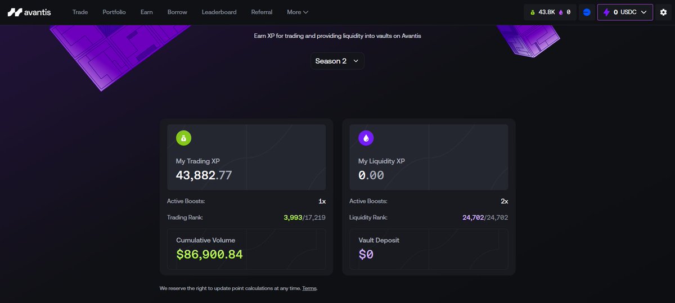
Task: Open the Borrow section
Action: (x=177, y=12)
